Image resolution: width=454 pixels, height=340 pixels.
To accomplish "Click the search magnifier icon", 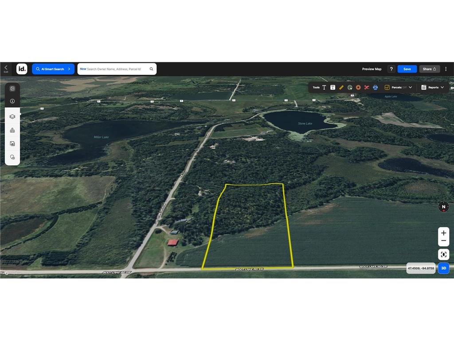I will [152, 69].
